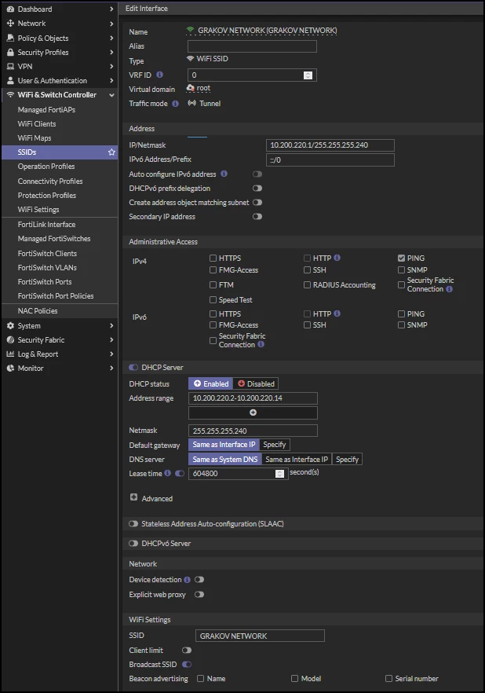485x693 pixels.
Task: Collapse WiFi & Switch Controller chevron
Action: [111, 95]
